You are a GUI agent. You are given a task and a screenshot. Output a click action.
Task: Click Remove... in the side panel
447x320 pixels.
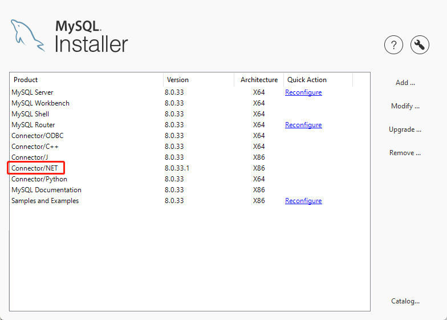point(405,153)
